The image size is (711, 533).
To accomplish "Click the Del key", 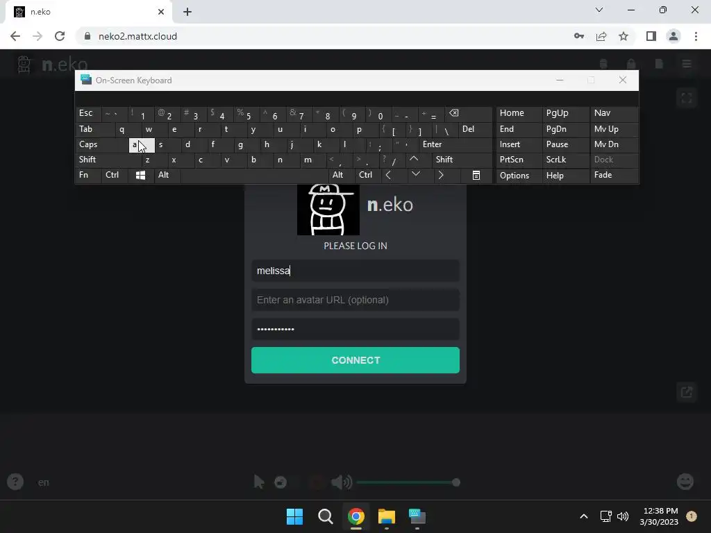I will (475, 130).
